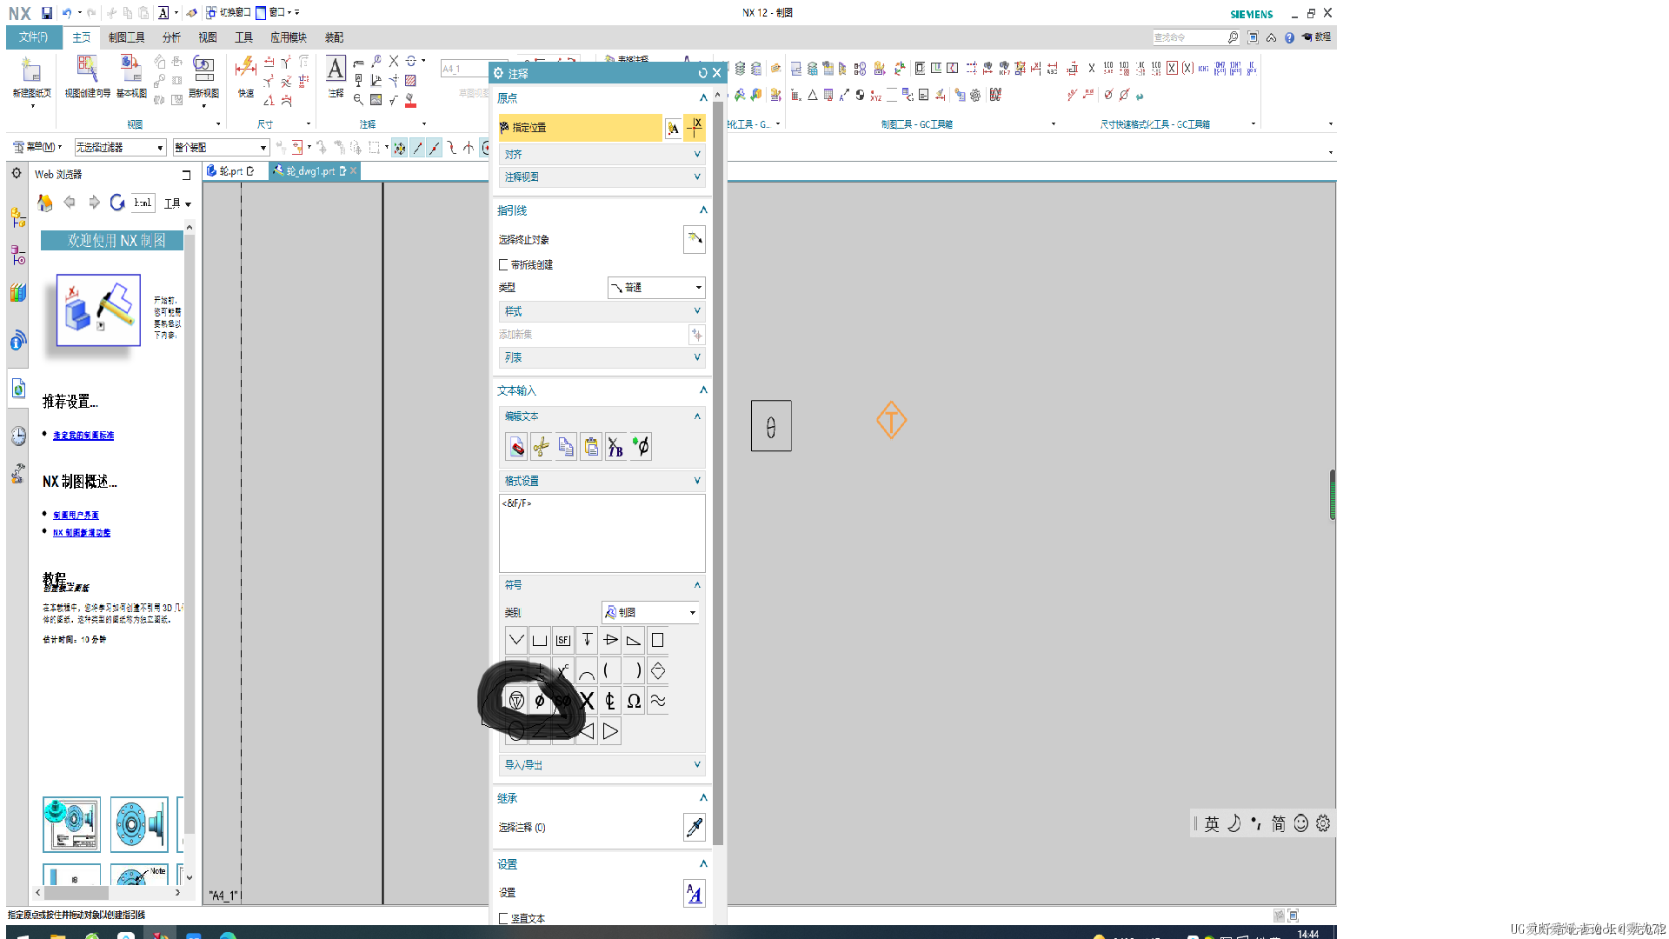Insert the SF spotface symbol
The width and height of the screenshot is (1669, 939).
563,640
